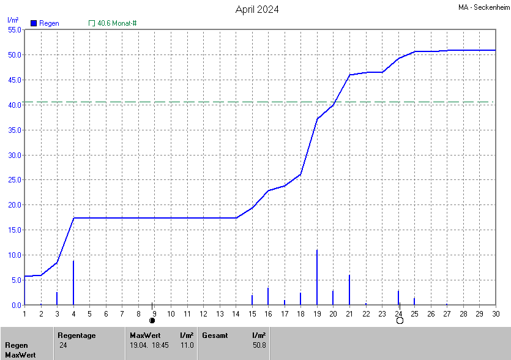Click the MA - Seckenheim station label
The height and width of the screenshot is (360, 511).
click(x=483, y=7)
